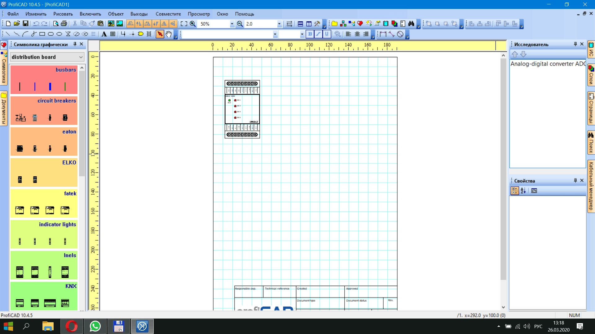Click the symbol panel scrollbar up arrow
The height and width of the screenshot is (334, 595).
(x=82, y=68)
